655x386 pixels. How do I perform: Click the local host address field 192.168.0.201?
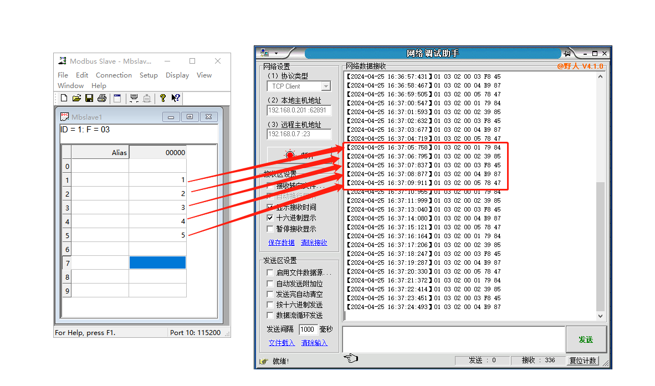(299, 110)
